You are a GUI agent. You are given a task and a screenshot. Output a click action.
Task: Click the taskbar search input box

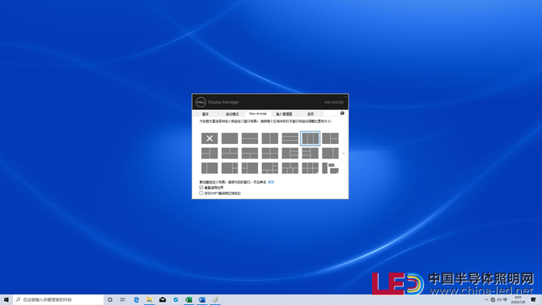[x=58, y=300]
